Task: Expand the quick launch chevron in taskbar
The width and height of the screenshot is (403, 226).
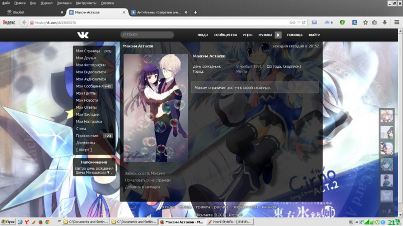Action: (x=59, y=221)
